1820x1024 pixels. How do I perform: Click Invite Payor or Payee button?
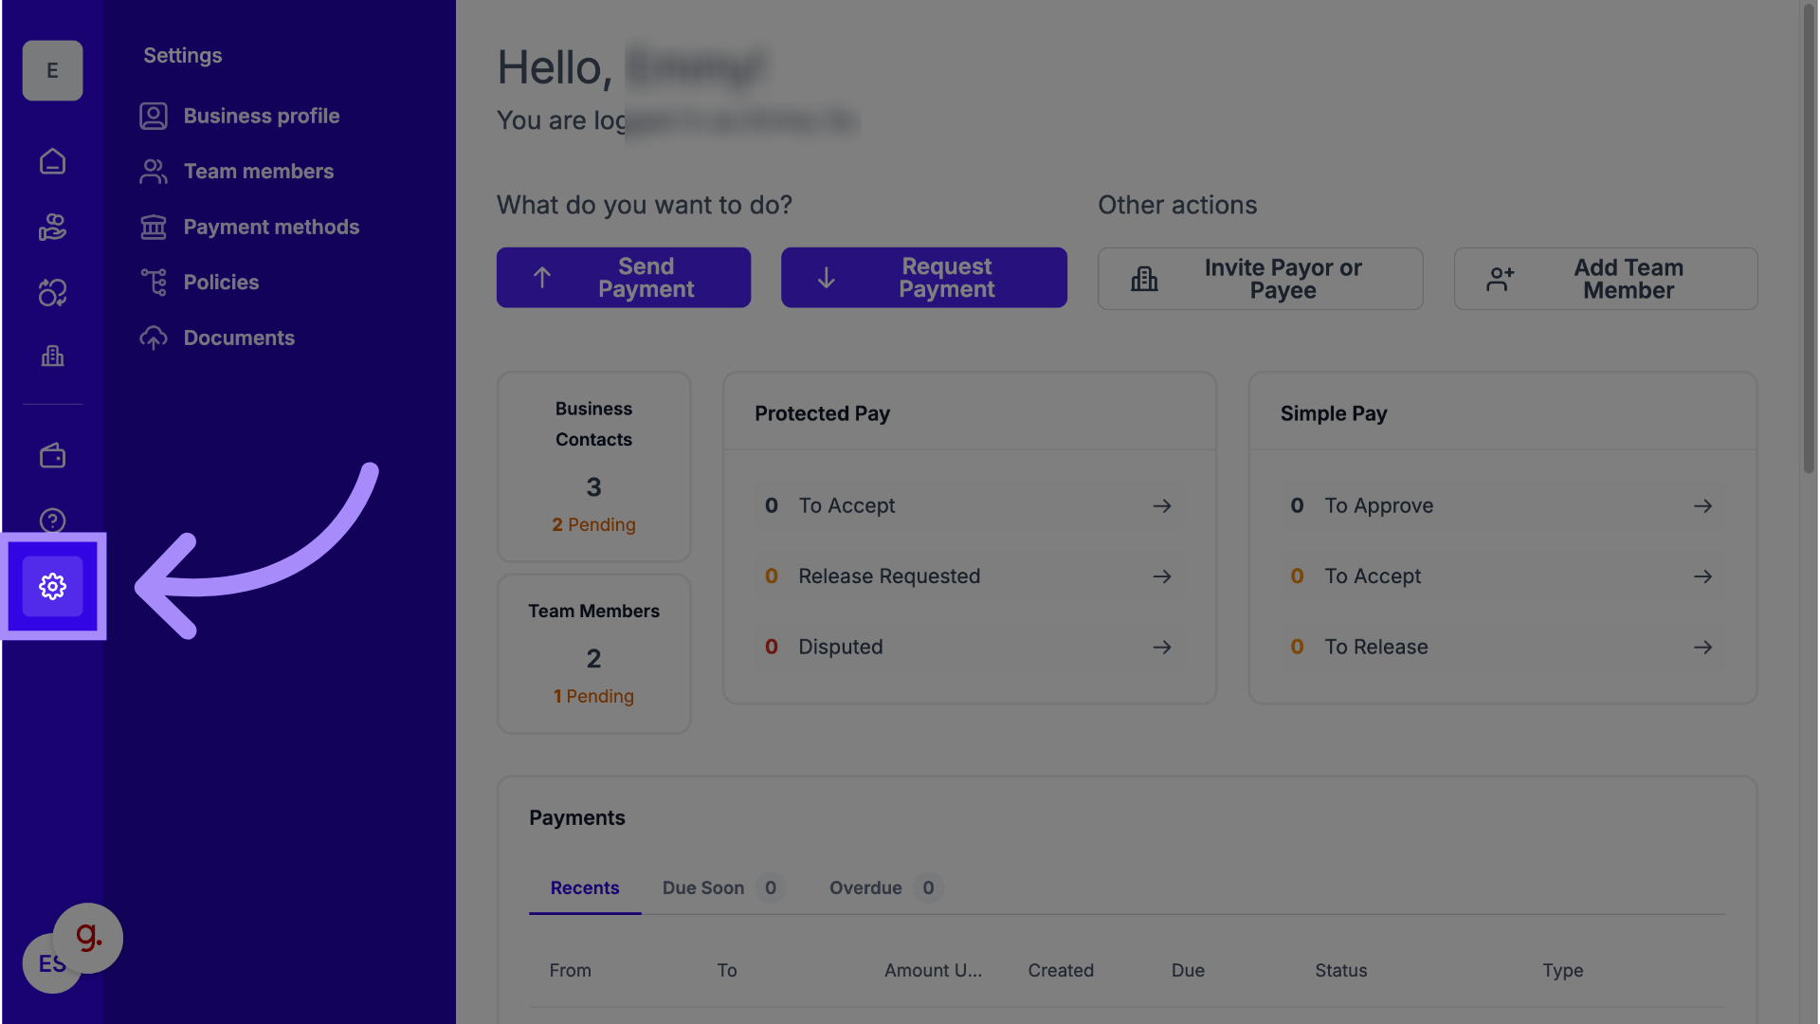pyautogui.click(x=1260, y=279)
